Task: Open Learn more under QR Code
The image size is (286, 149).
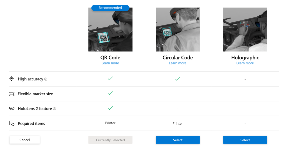Action: pos(110,63)
